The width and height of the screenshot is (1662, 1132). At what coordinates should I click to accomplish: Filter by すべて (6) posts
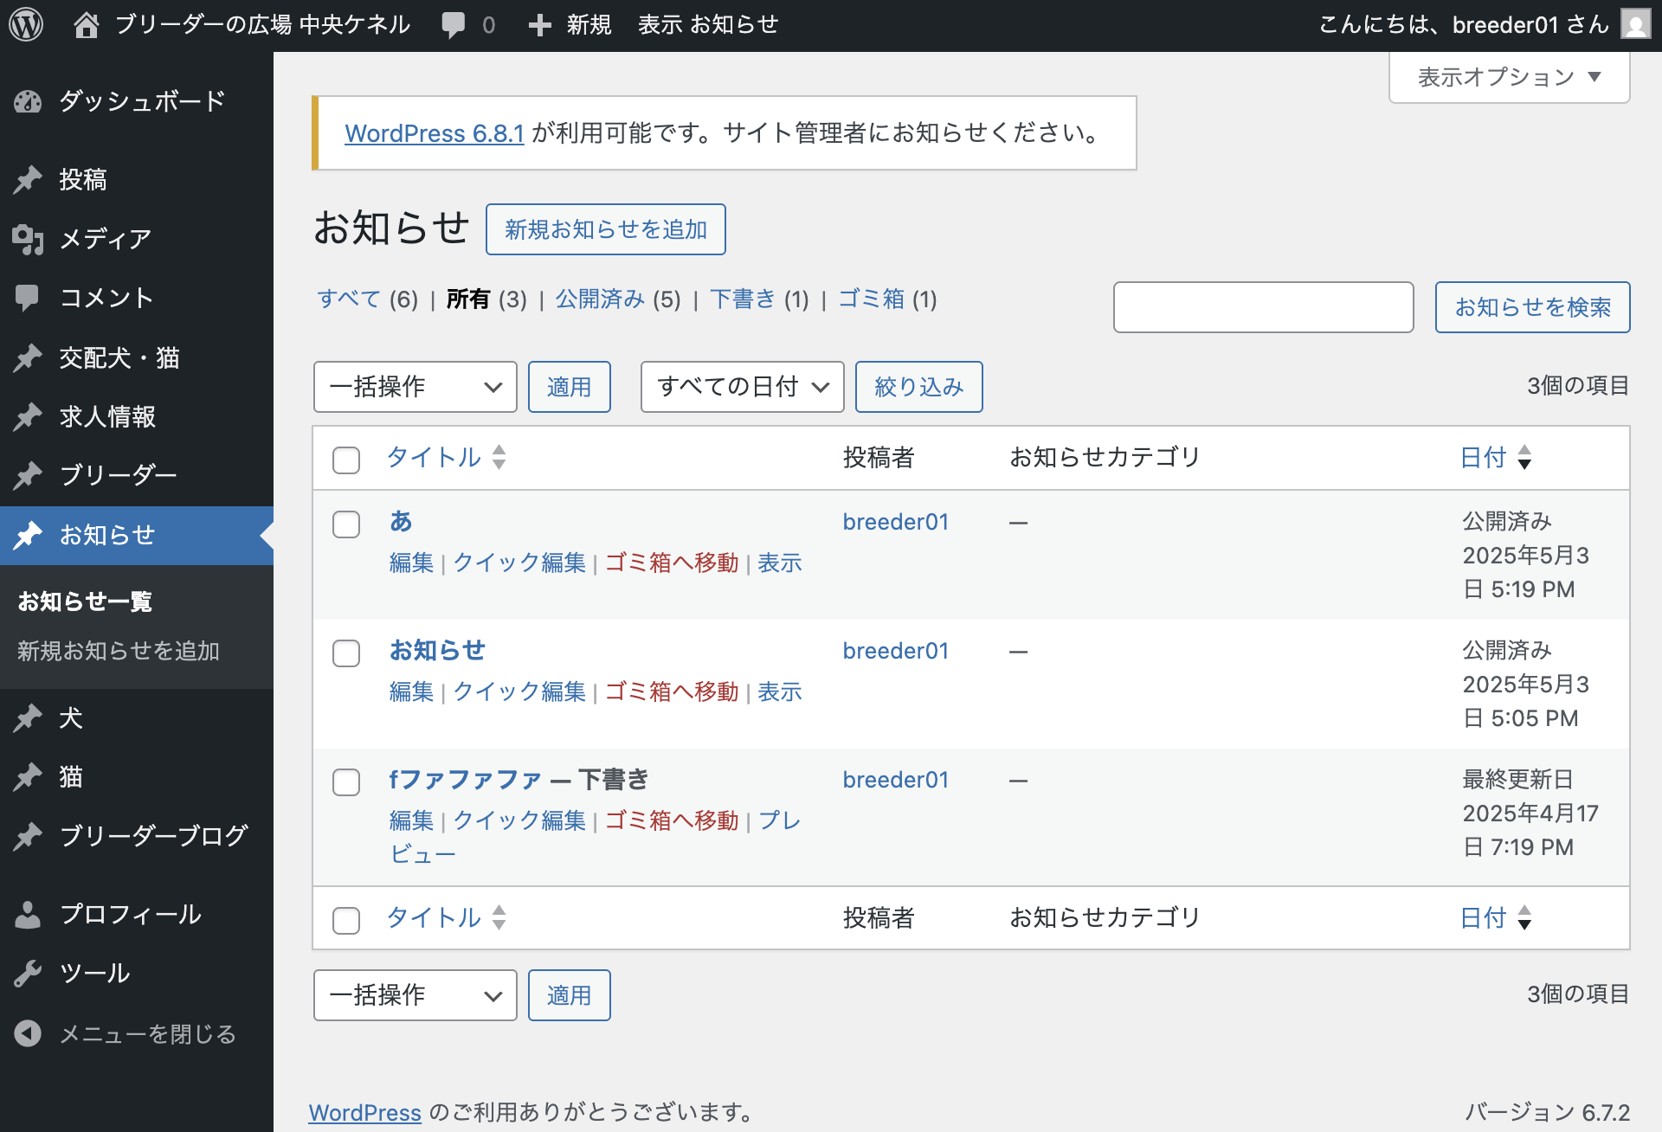[x=367, y=299]
